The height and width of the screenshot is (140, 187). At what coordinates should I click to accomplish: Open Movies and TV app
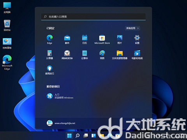tap(137, 55)
